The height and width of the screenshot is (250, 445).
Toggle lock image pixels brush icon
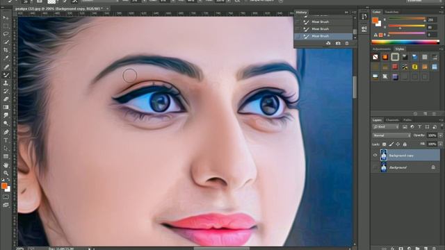pyautogui.click(x=391, y=144)
